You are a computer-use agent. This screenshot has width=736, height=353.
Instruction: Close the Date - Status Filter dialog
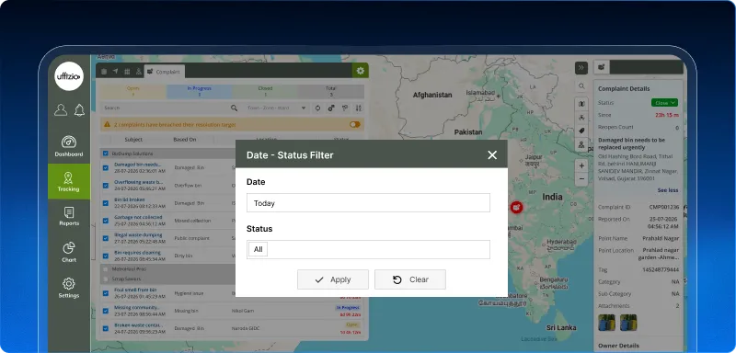492,154
